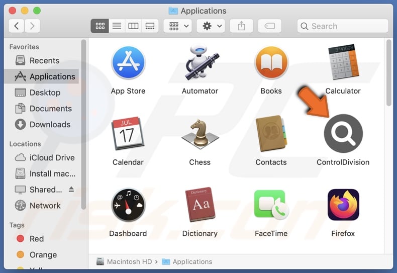Open the Dashboard app icon
The height and width of the screenshot is (273, 397).
pos(128,205)
